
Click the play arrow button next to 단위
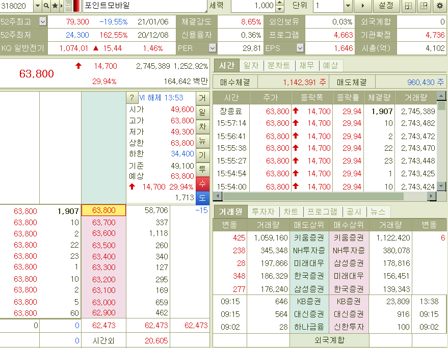[x=362, y=6]
